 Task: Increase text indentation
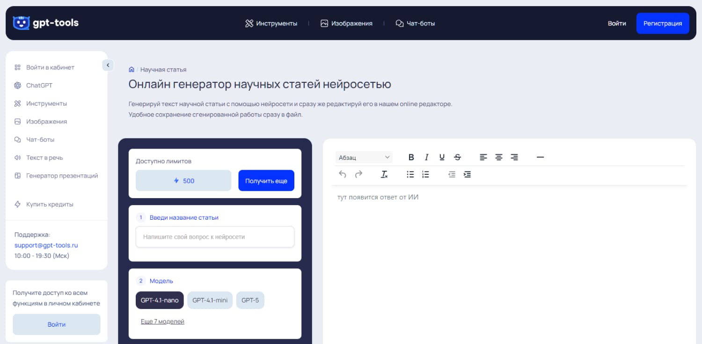tap(467, 174)
